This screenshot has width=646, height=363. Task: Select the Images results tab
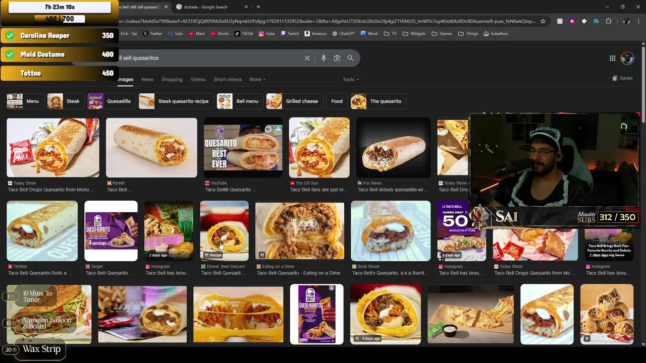[x=125, y=79]
